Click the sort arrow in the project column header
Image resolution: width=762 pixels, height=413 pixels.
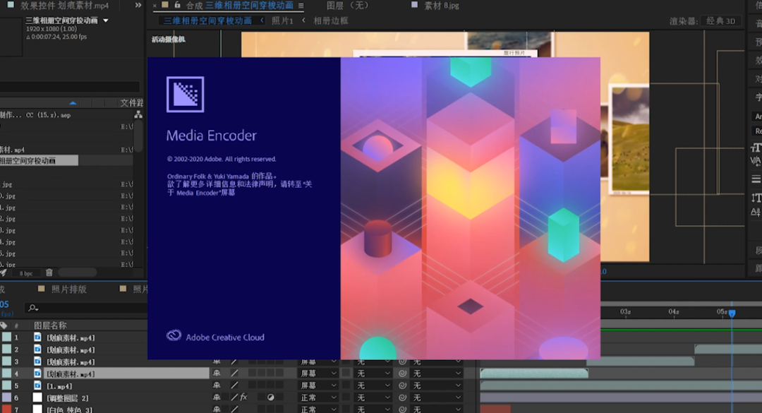73,103
